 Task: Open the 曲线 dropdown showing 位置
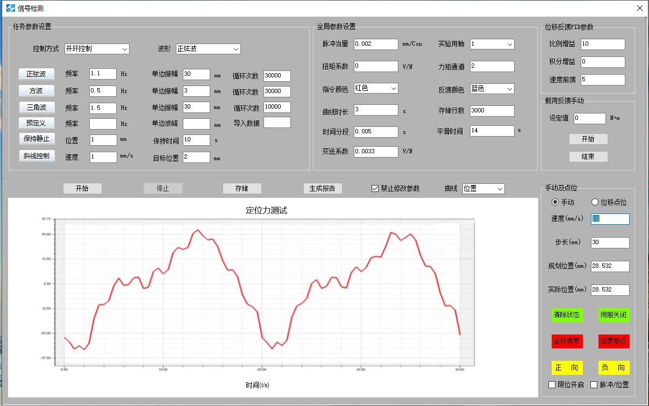click(483, 189)
